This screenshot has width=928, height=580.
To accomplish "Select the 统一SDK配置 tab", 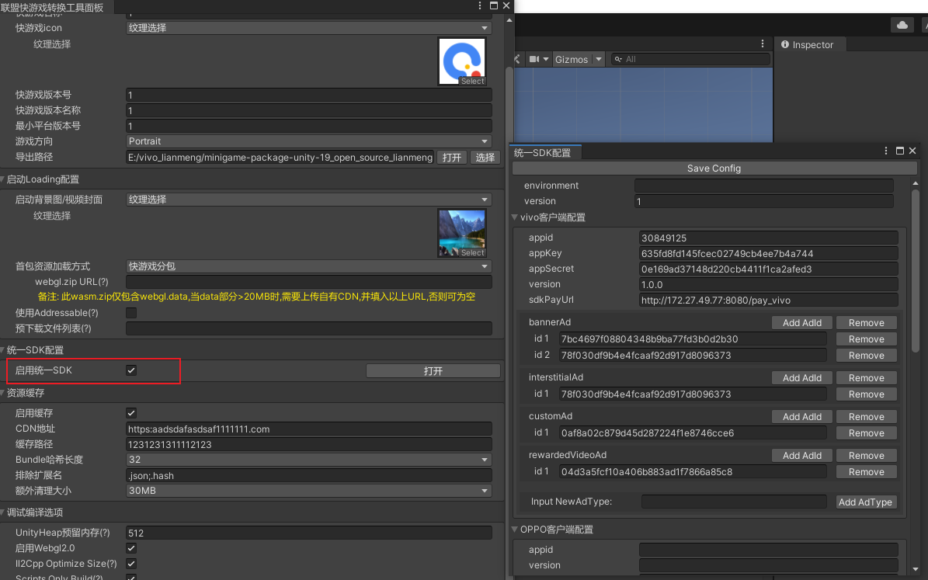I will [x=542, y=153].
